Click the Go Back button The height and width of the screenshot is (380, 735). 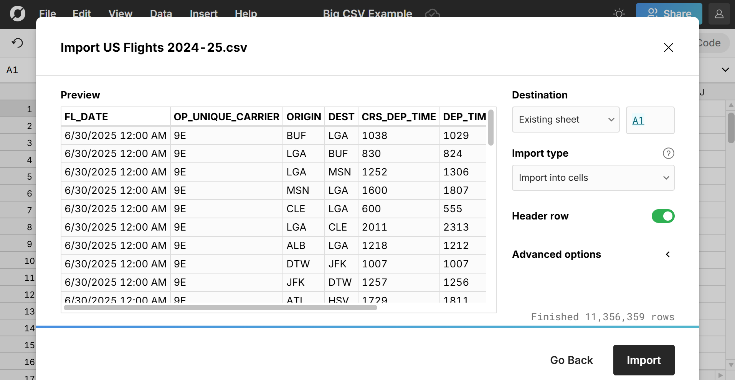(571, 360)
